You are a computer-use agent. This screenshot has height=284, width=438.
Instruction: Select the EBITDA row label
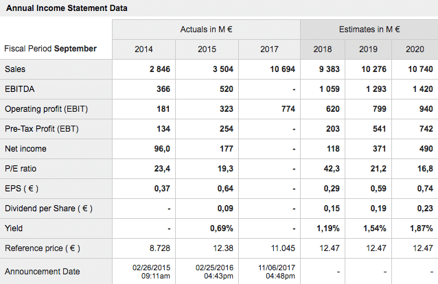pos(19,89)
